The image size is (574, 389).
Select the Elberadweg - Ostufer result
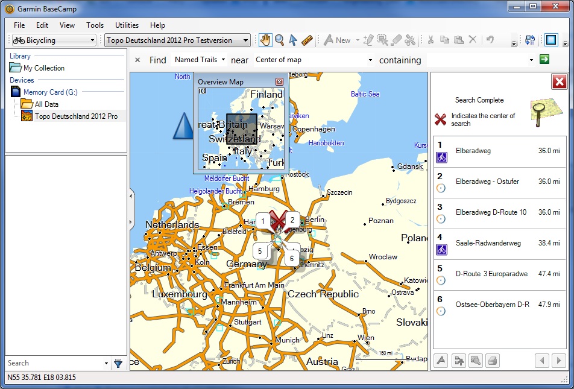(x=500, y=183)
